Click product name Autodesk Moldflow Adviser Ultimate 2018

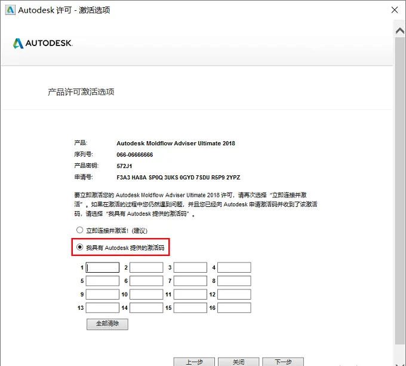click(x=176, y=144)
